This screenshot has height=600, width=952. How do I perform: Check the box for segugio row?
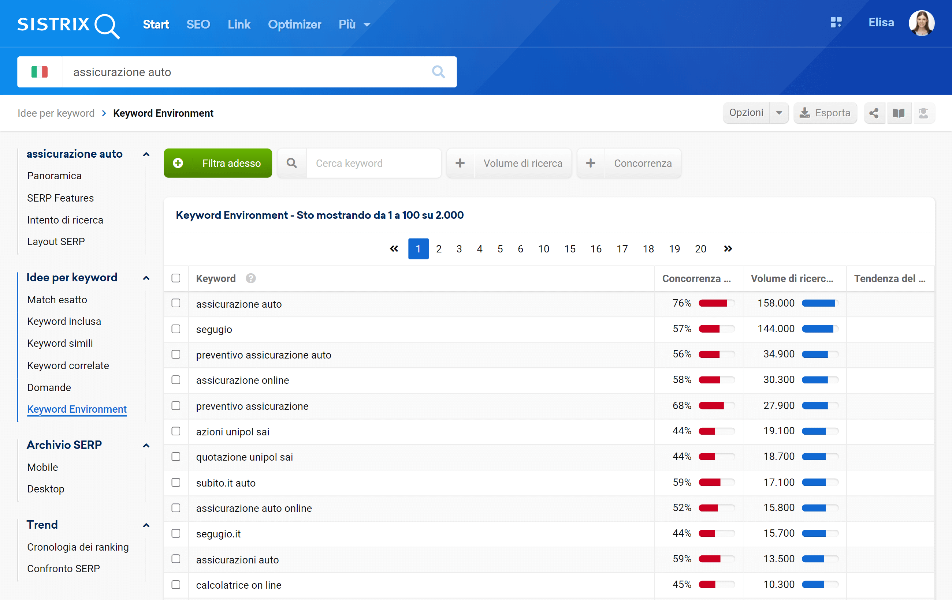point(176,329)
